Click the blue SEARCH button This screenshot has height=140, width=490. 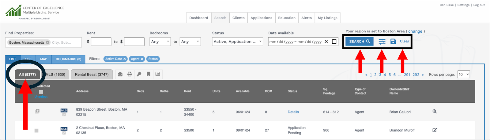(x=360, y=41)
